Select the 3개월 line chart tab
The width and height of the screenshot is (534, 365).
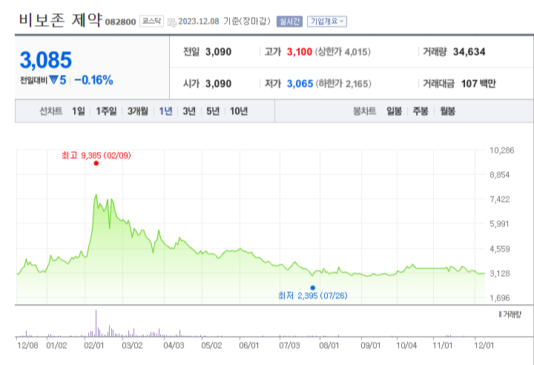pos(138,111)
